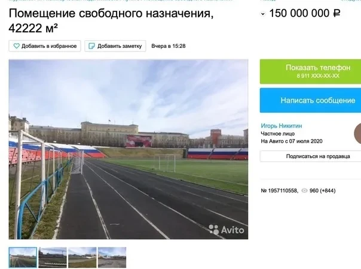Click the breadcrumb navigation at top

click(120, 1)
